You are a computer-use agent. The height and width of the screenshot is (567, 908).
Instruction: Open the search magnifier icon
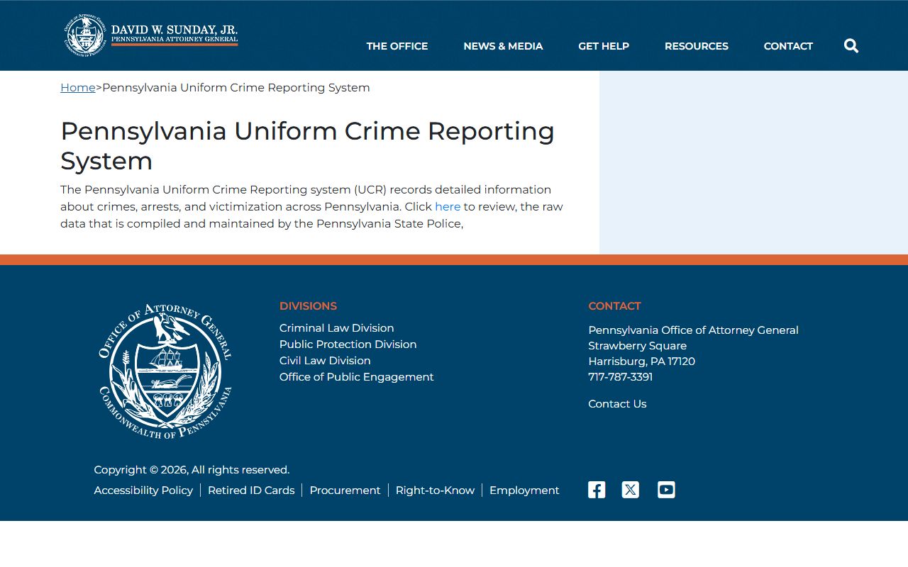pyautogui.click(x=851, y=46)
